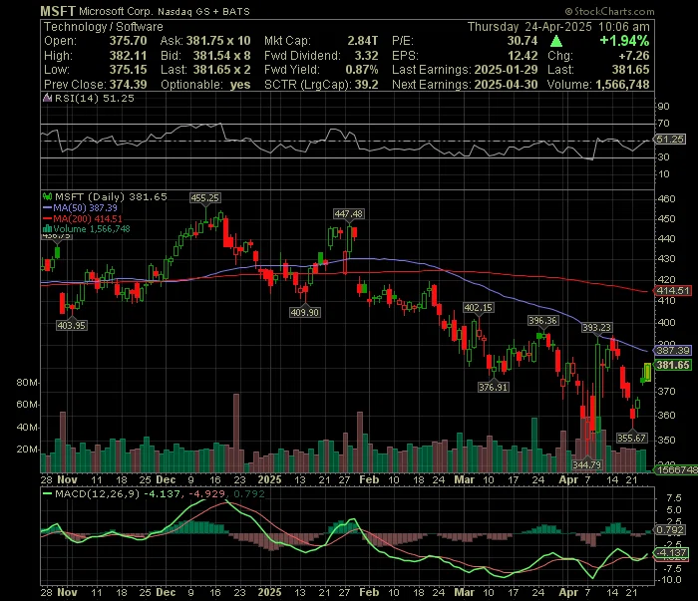Viewport: 698px width, 601px height.
Task: Click the Open value 375.70
Action: point(129,41)
